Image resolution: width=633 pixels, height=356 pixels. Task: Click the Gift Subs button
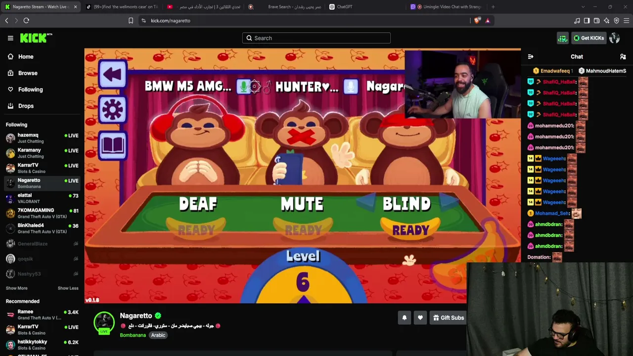click(449, 318)
